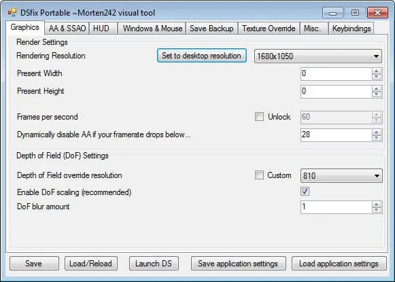Click the Present Width input field
This screenshot has height=282, width=395.
(x=337, y=74)
